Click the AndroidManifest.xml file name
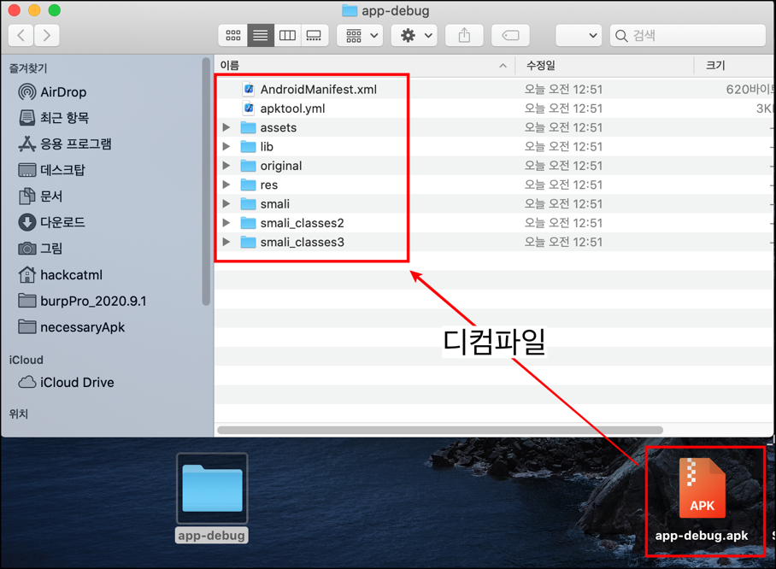The width and height of the screenshot is (776, 569). point(318,89)
